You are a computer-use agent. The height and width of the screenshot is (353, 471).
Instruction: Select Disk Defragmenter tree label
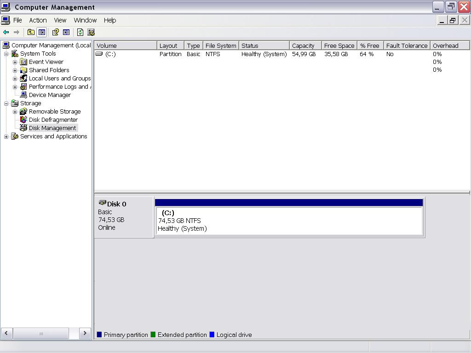click(53, 120)
